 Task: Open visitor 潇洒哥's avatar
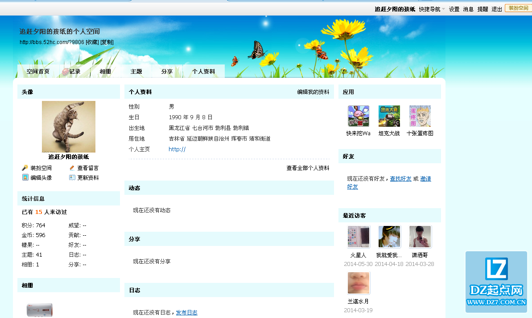tap(420, 237)
